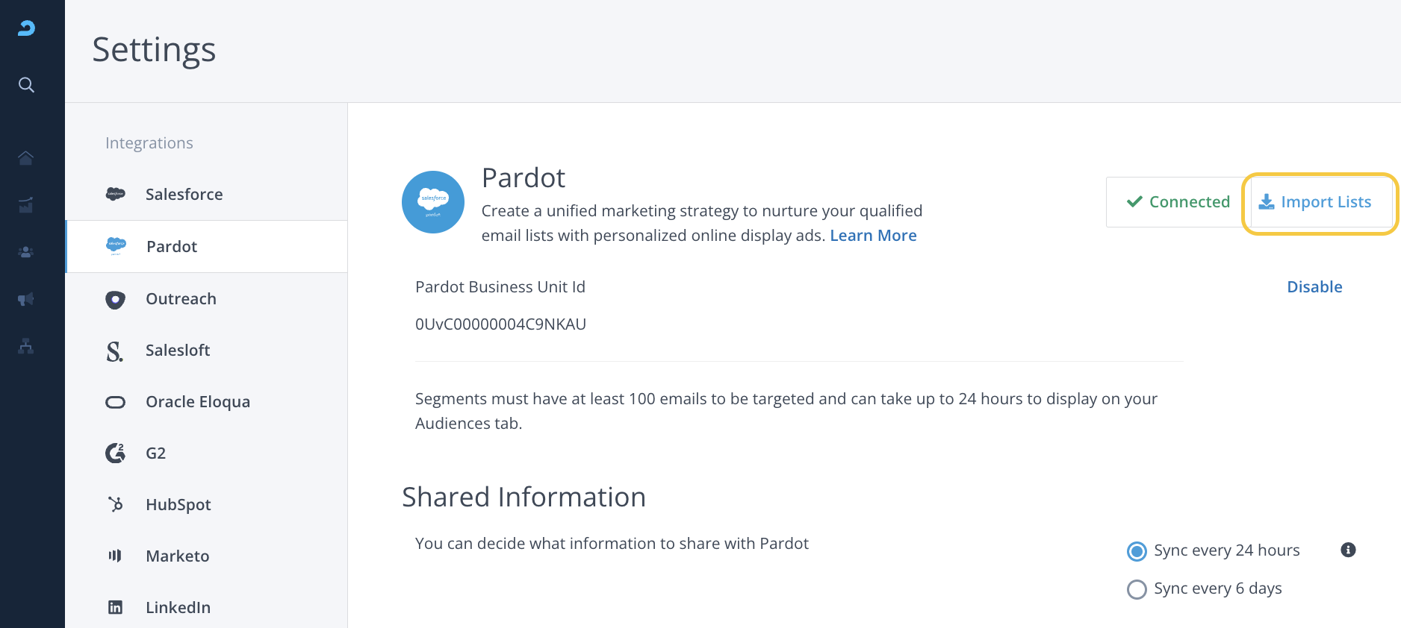Image resolution: width=1401 pixels, height=628 pixels.
Task: Open the analytics chart icon in sidebar
Action: pyautogui.click(x=26, y=205)
